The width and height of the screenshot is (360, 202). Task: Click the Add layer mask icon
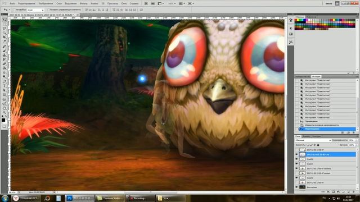pyautogui.click(x=333, y=192)
